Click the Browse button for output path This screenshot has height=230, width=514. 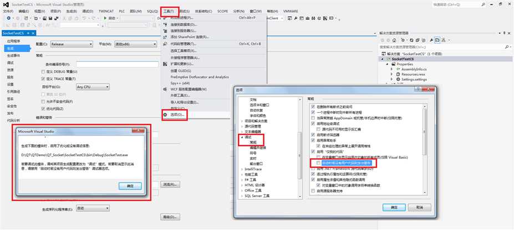pyautogui.click(x=170, y=185)
